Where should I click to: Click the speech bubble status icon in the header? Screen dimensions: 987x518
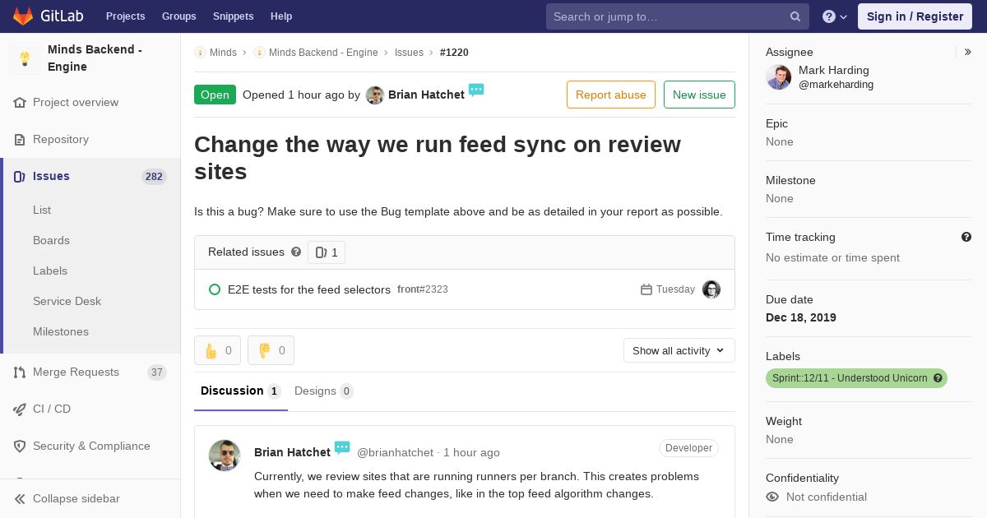tap(476, 90)
